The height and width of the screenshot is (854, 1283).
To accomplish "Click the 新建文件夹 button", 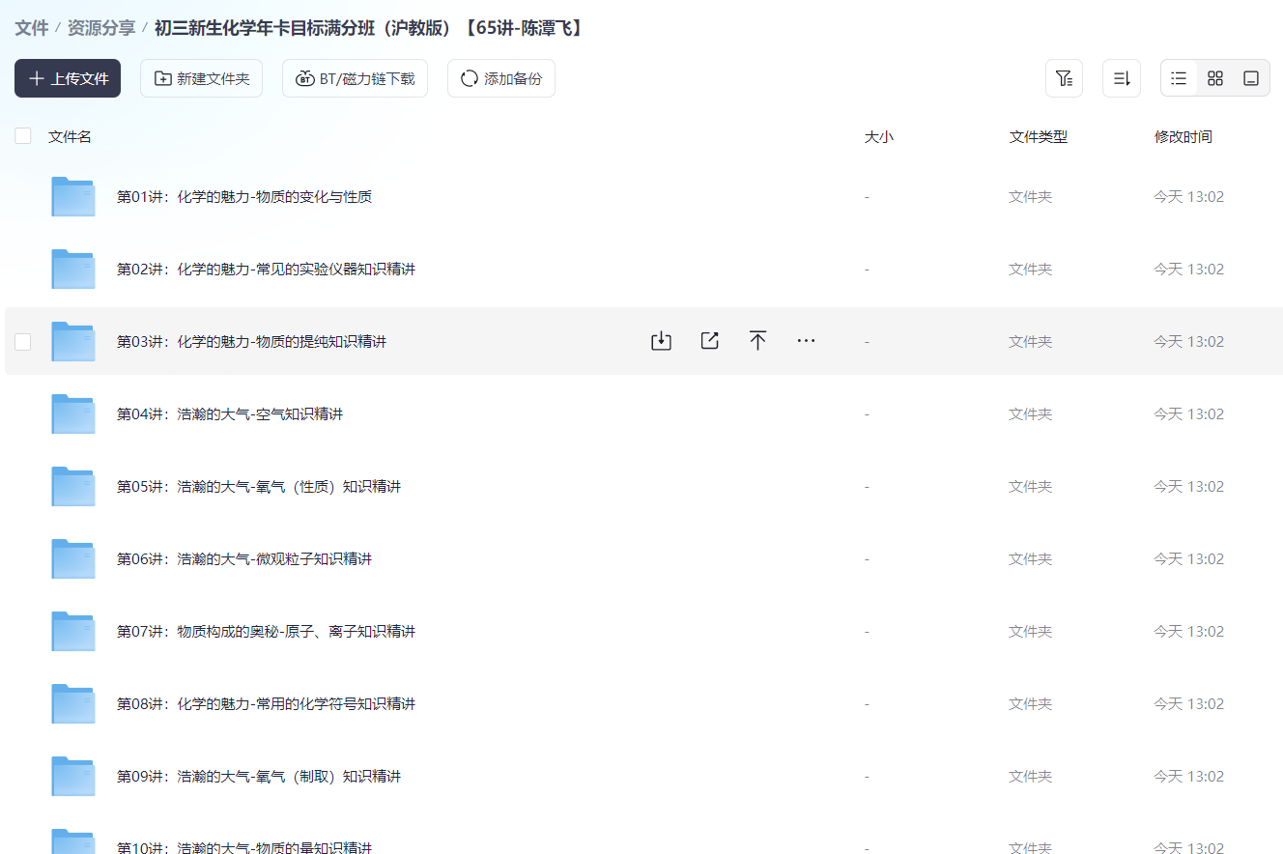I will tap(201, 78).
